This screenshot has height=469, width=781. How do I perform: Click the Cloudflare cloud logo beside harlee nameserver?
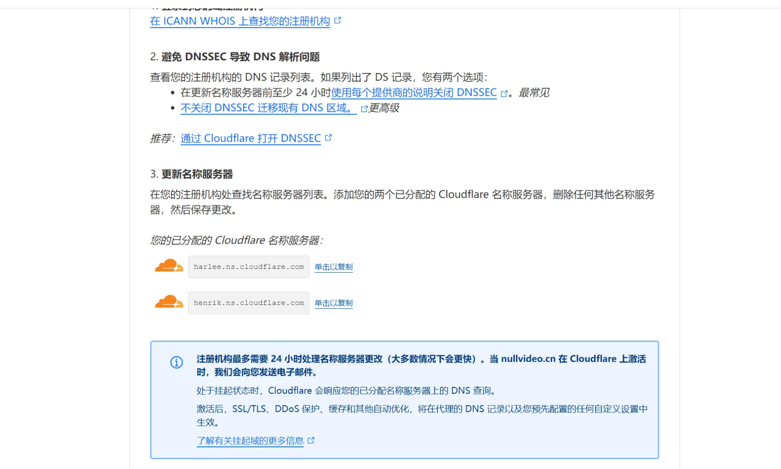[168, 266]
